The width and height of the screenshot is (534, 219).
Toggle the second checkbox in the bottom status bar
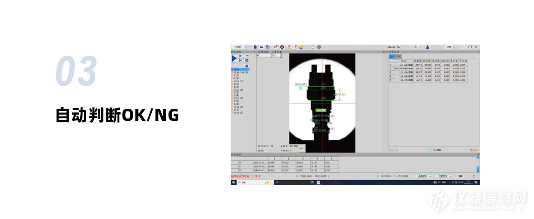click(394, 176)
